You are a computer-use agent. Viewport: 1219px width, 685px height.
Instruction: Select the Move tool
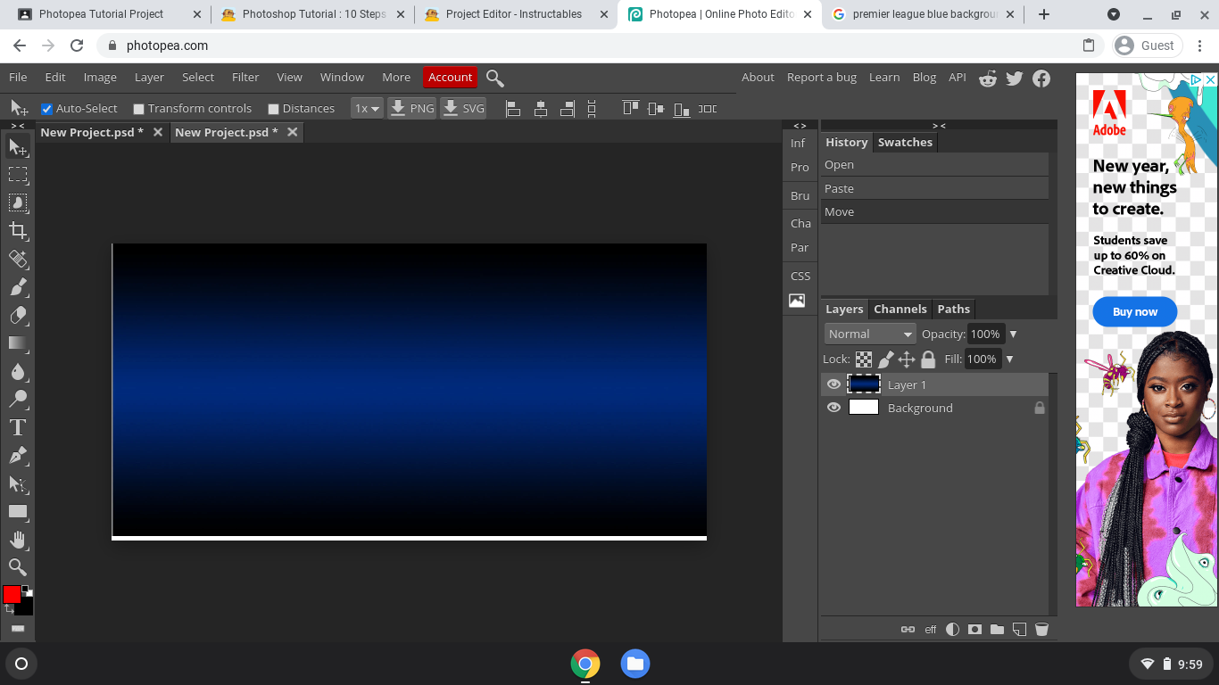point(18,147)
